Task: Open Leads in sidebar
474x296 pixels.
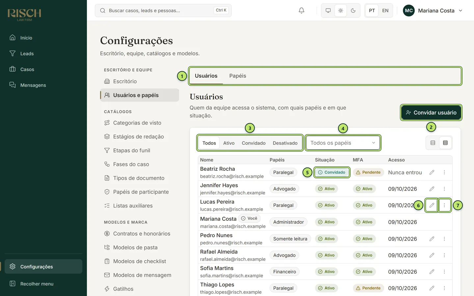Action: pos(43,54)
